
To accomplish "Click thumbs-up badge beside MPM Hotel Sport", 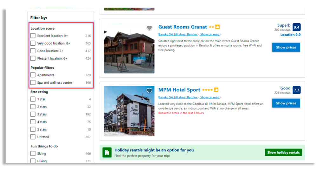I will (216, 90).
